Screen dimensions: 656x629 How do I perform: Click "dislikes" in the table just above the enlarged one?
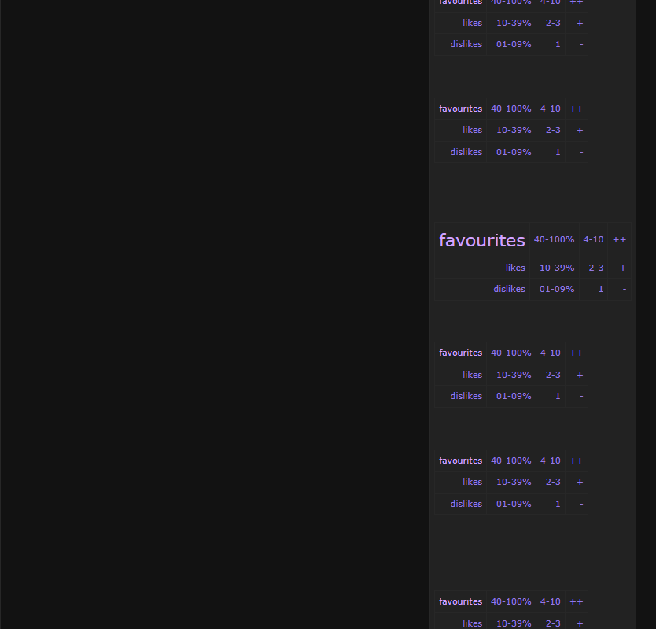click(x=466, y=152)
